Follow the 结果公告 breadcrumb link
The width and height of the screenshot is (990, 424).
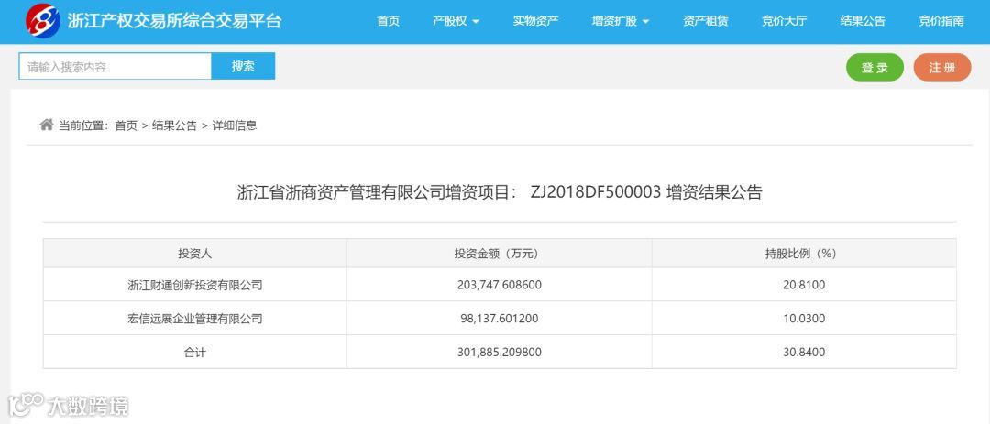pyautogui.click(x=174, y=125)
